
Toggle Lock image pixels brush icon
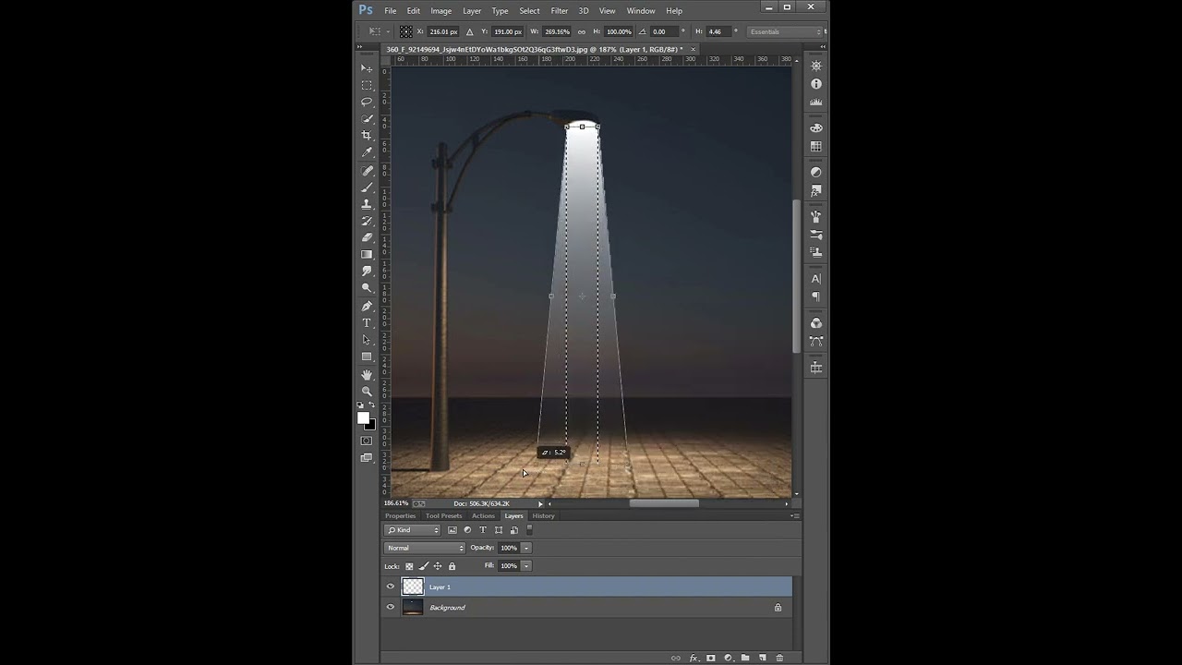point(424,566)
